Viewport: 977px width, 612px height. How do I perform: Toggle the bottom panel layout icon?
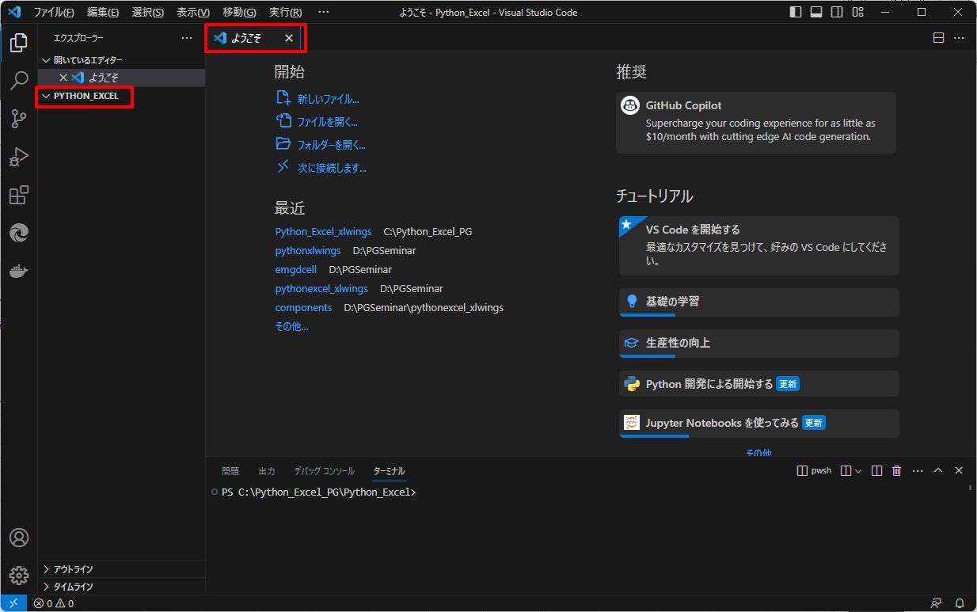click(x=816, y=13)
